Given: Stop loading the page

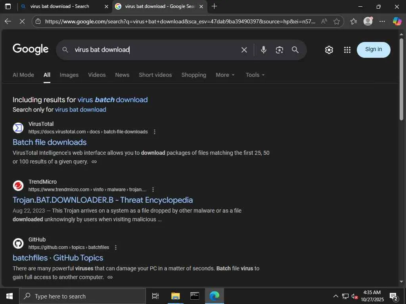Looking at the screenshot, I should pyautogui.click(x=22, y=21).
